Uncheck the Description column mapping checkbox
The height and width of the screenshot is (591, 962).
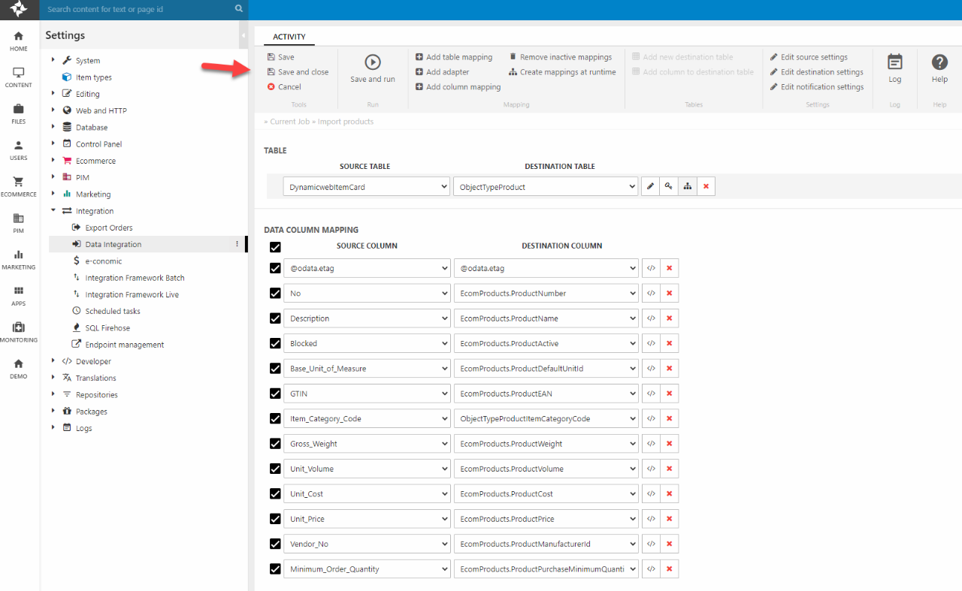[x=275, y=318]
